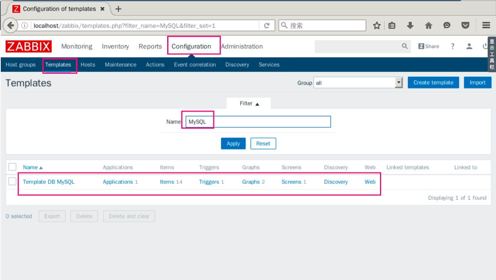Image resolution: width=496 pixels, height=280 pixels.
Task: Switch to the Monitoring menu
Action: 76,46
